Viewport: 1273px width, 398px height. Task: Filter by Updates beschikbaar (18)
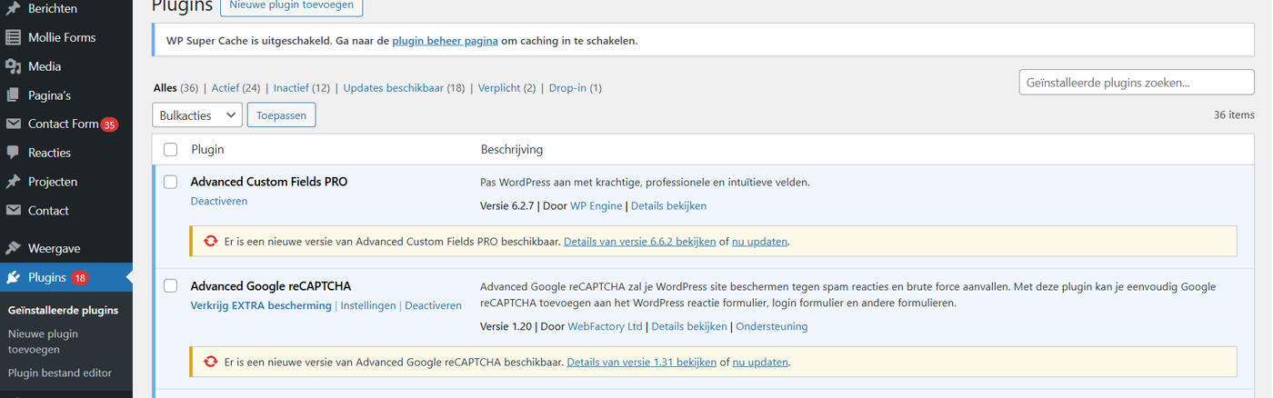[404, 88]
